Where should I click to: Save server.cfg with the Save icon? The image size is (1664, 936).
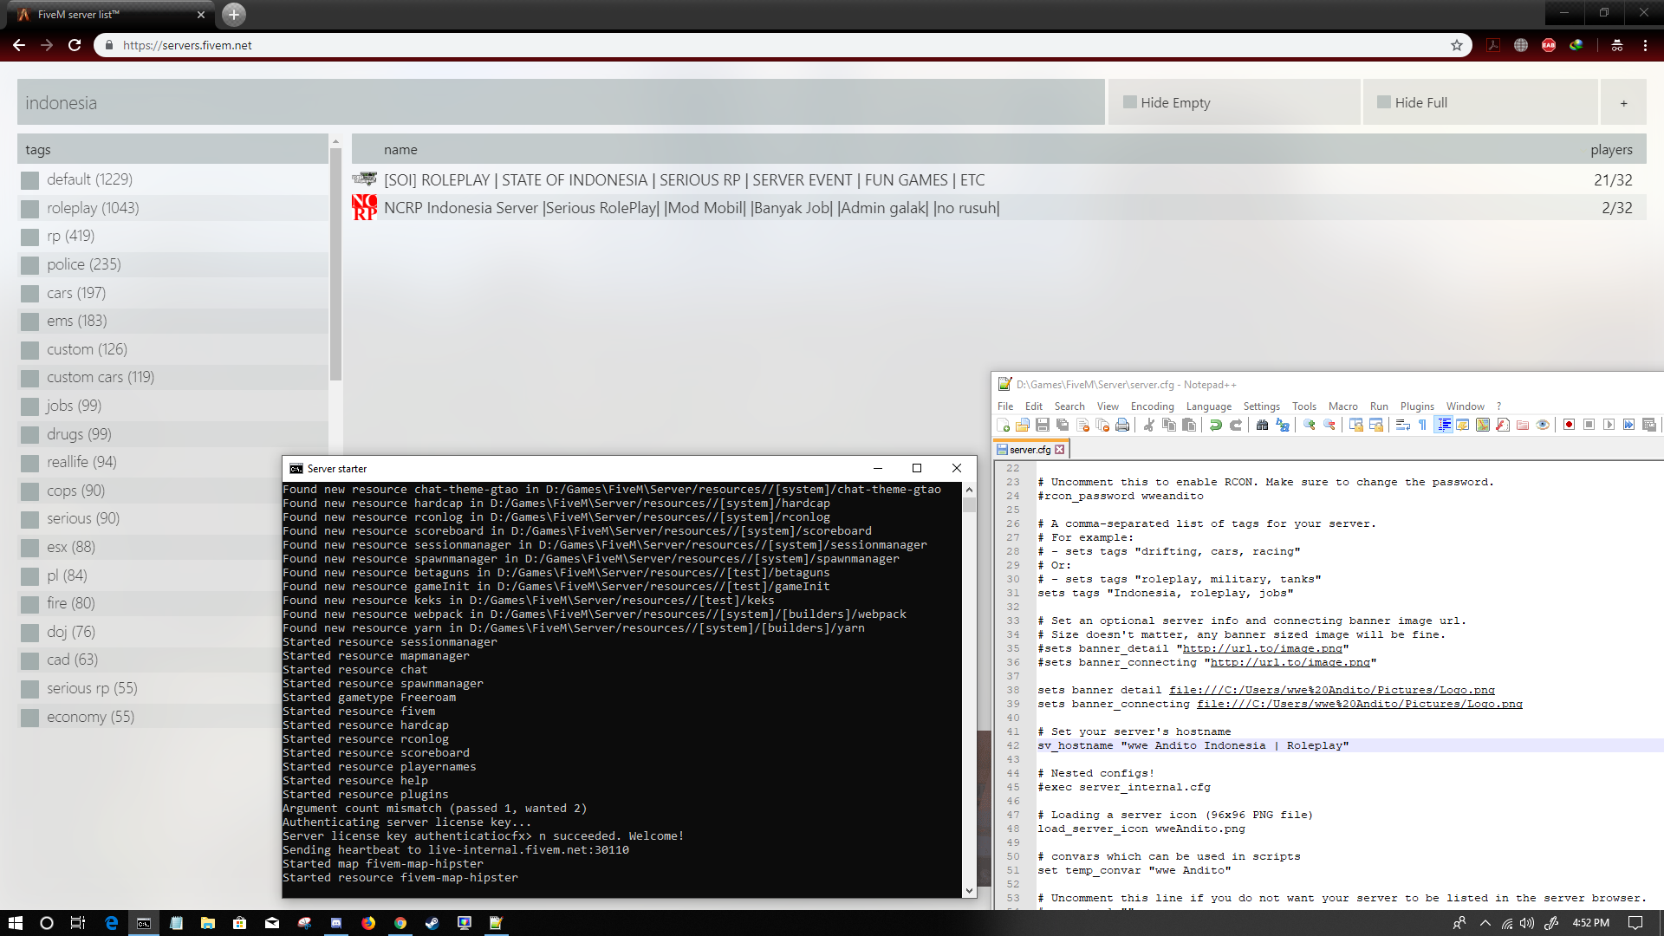point(1043,425)
